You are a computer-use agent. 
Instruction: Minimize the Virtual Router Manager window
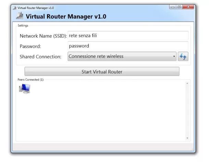click(x=173, y=7)
